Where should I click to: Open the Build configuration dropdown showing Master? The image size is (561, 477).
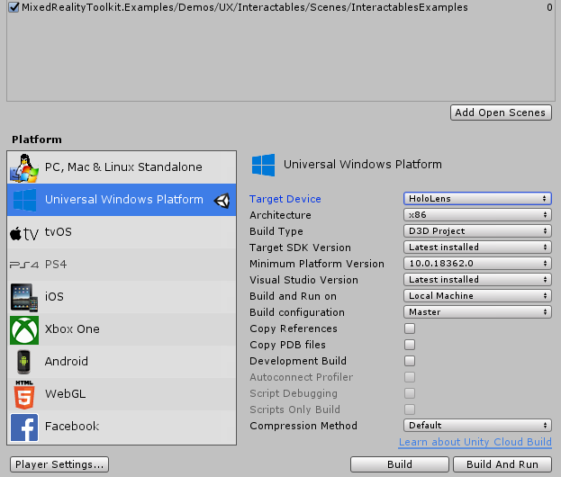(477, 311)
